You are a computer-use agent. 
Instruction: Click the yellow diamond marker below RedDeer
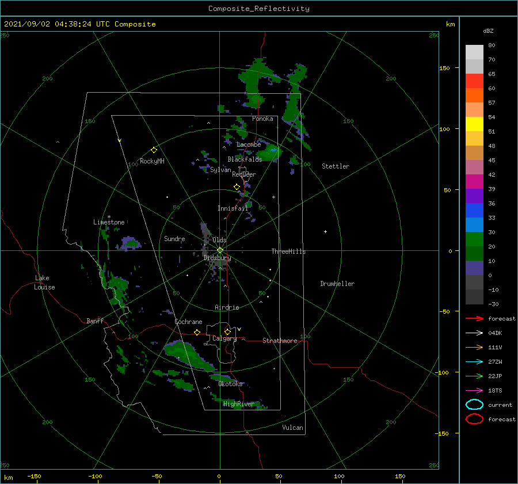pos(237,186)
